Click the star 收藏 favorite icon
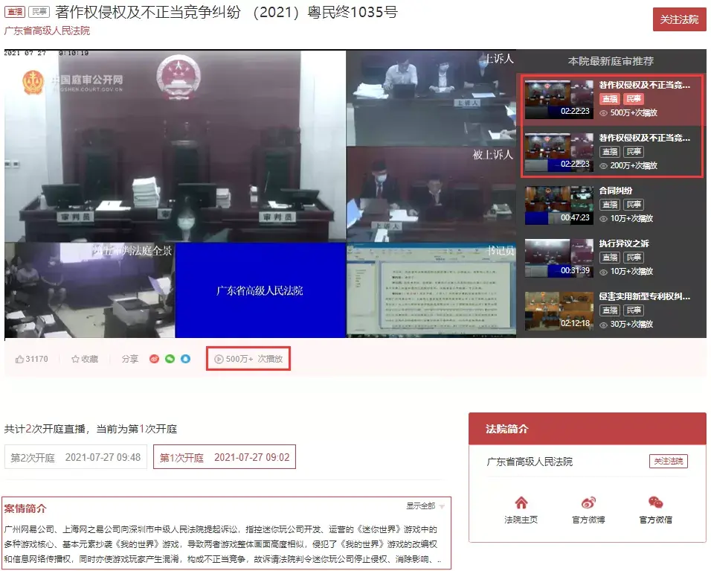The width and height of the screenshot is (711, 571). click(75, 359)
